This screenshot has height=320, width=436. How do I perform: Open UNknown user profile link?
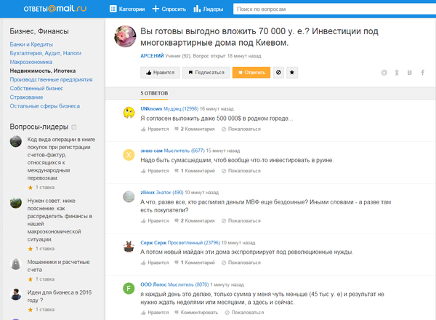coord(151,109)
